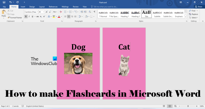Toggle Underline formatting
This screenshot has width=205, height=109.
pos(33,17)
